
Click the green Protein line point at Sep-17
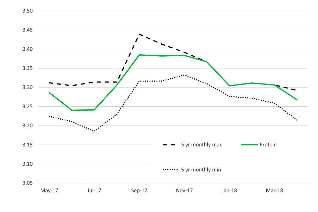(139, 55)
